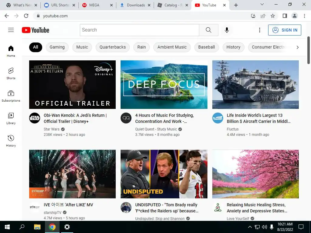Click the search magnifier button
Image resolution: width=311 pixels, height=233 pixels.
click(x=208, y=30)
